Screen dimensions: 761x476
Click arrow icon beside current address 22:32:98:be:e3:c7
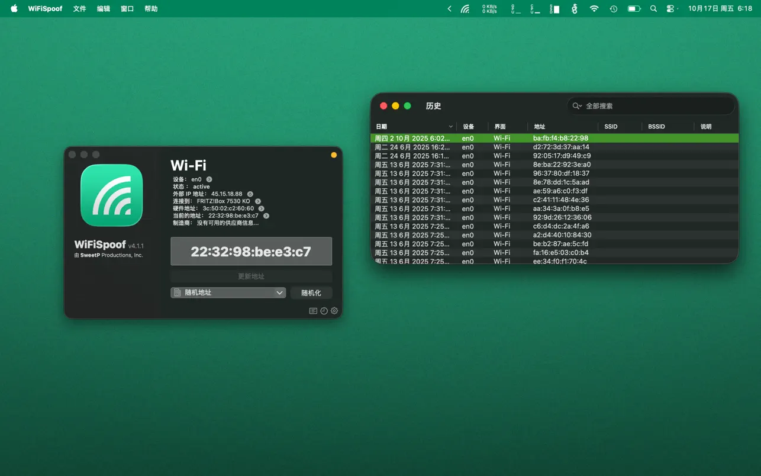(266, 216)
